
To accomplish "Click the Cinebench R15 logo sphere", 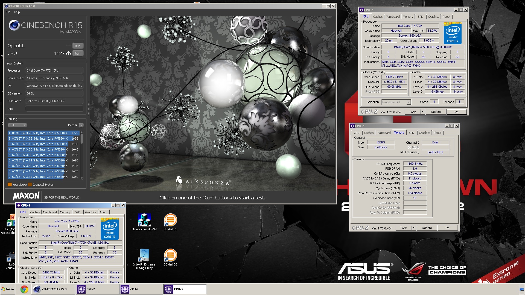I will tap(14, 25).
